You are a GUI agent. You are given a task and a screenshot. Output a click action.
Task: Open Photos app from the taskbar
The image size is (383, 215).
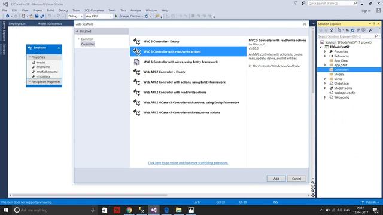(x=191, y=210)
